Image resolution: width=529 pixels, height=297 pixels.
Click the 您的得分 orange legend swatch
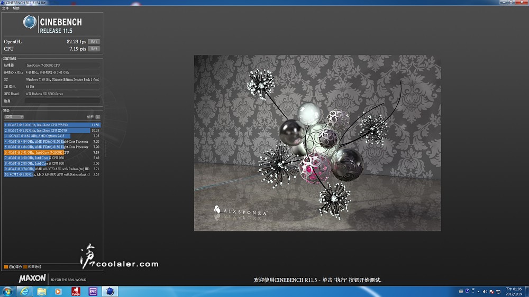6,267
